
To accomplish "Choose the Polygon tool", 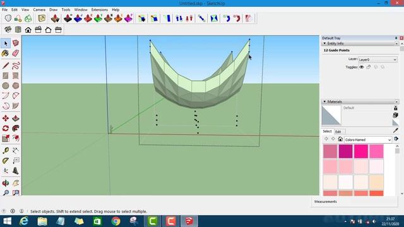I will (16, 86).
